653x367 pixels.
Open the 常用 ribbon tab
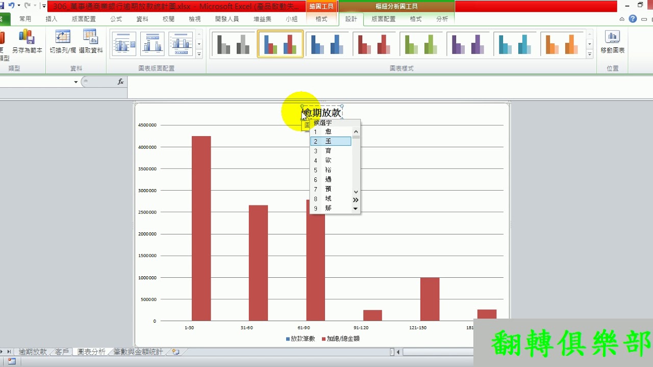[25, 19]
